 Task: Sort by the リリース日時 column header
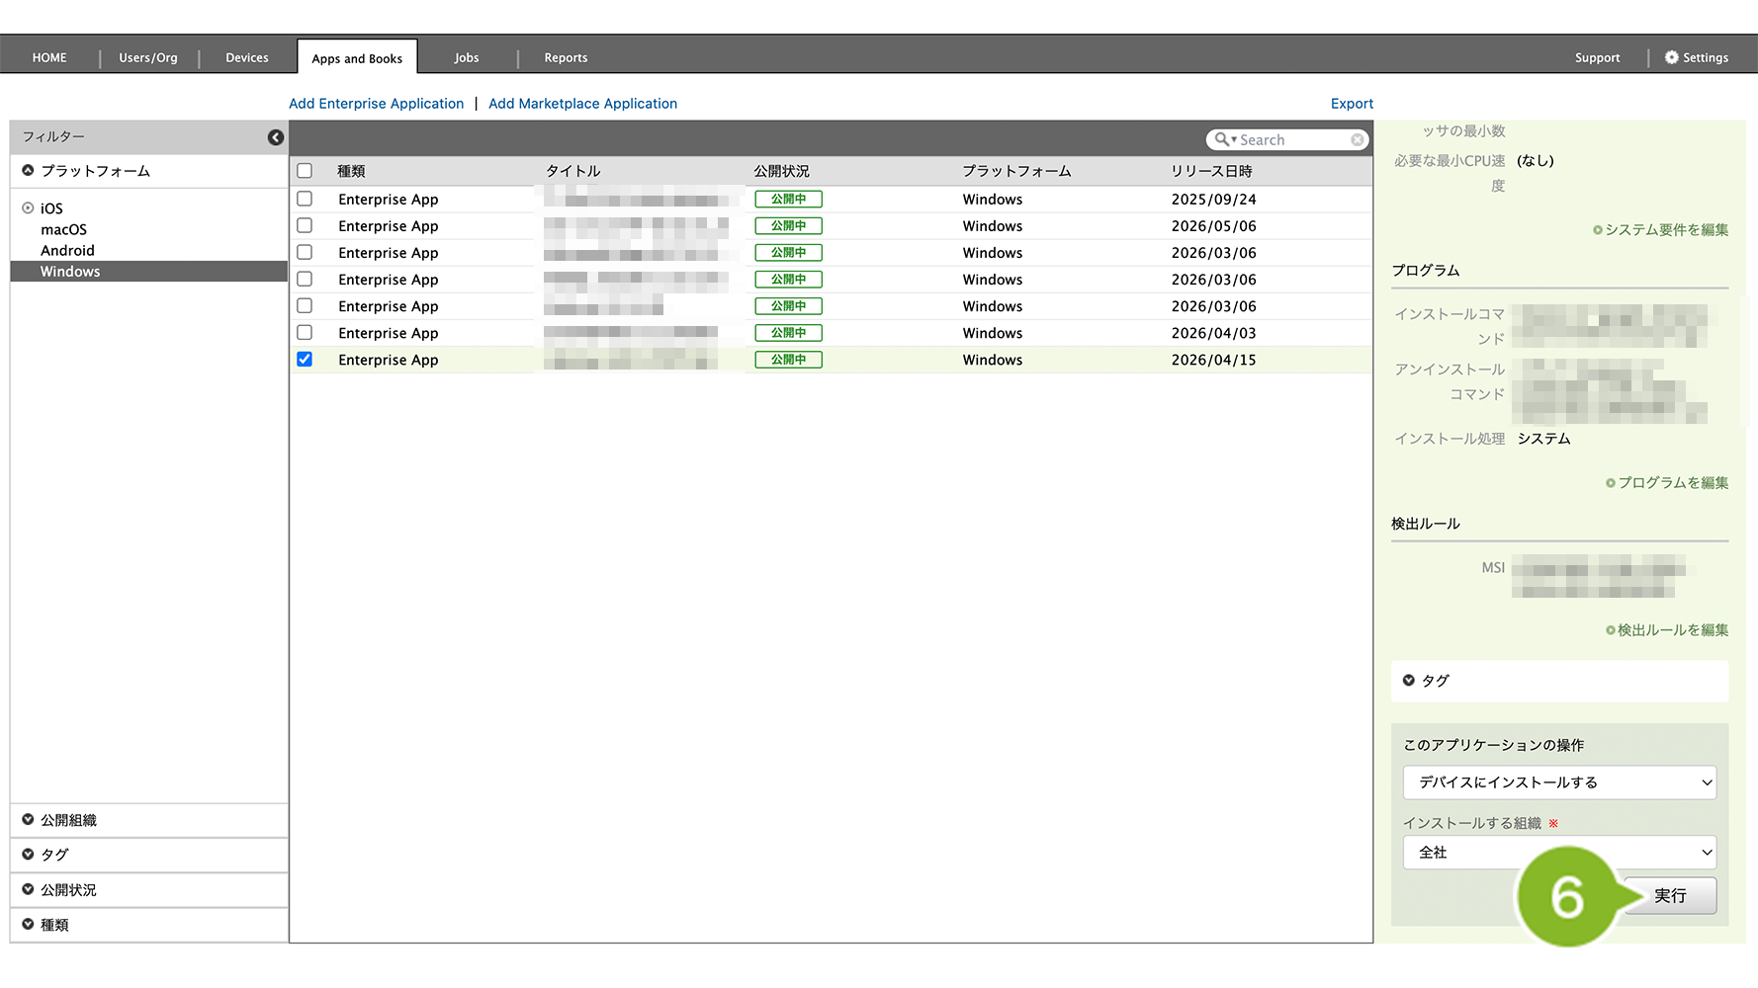1211,171
